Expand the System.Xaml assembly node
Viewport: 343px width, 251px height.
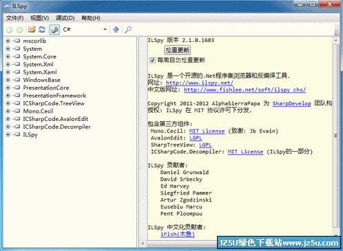[8, 72]
